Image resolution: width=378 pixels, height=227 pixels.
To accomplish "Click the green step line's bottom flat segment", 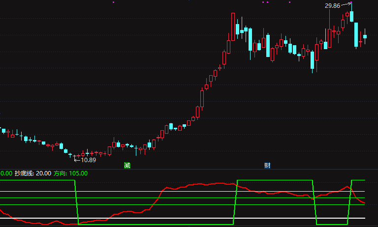I will point(156,225).
